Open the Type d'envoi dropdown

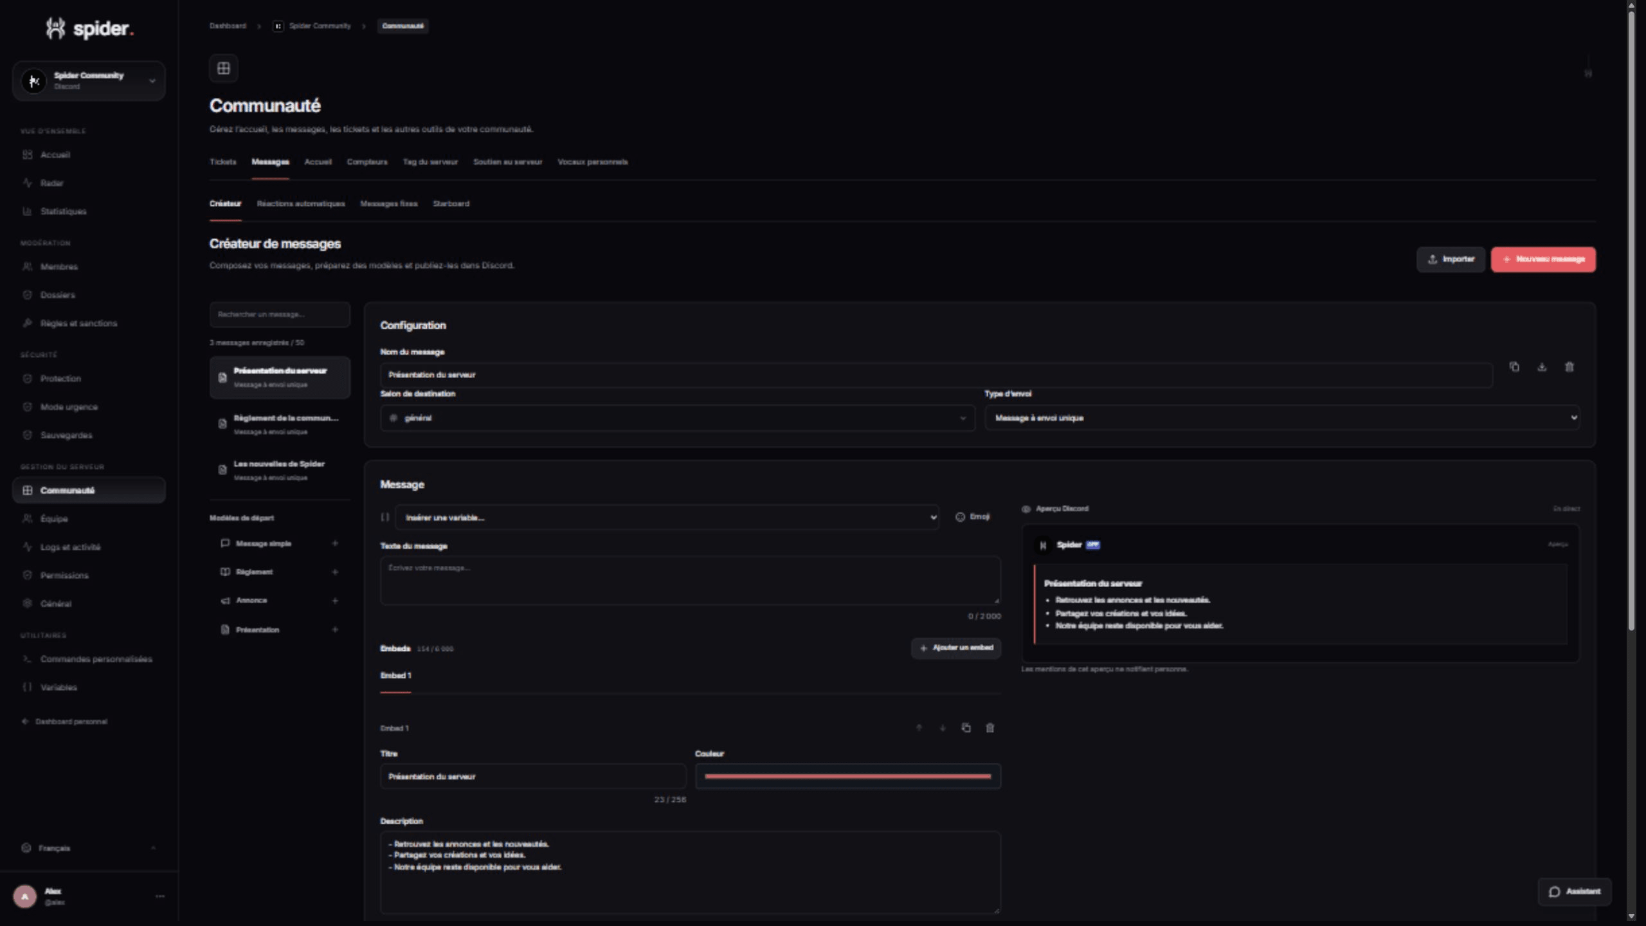(1282, 418)
